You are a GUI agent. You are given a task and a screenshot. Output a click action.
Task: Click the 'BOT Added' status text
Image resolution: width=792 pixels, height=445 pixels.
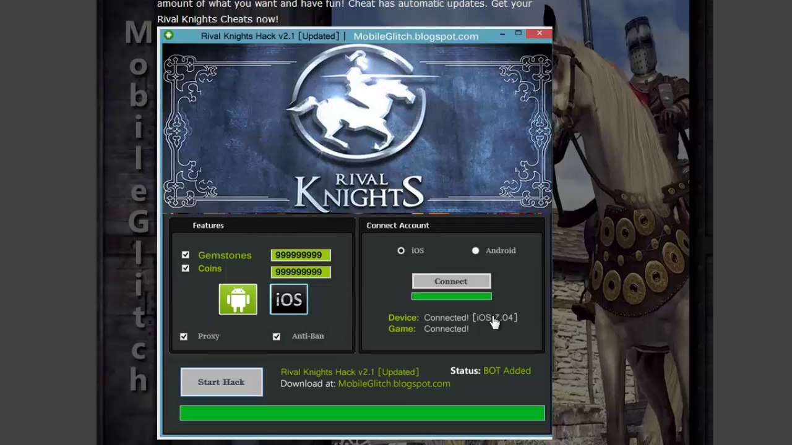[x=507, y=371]
